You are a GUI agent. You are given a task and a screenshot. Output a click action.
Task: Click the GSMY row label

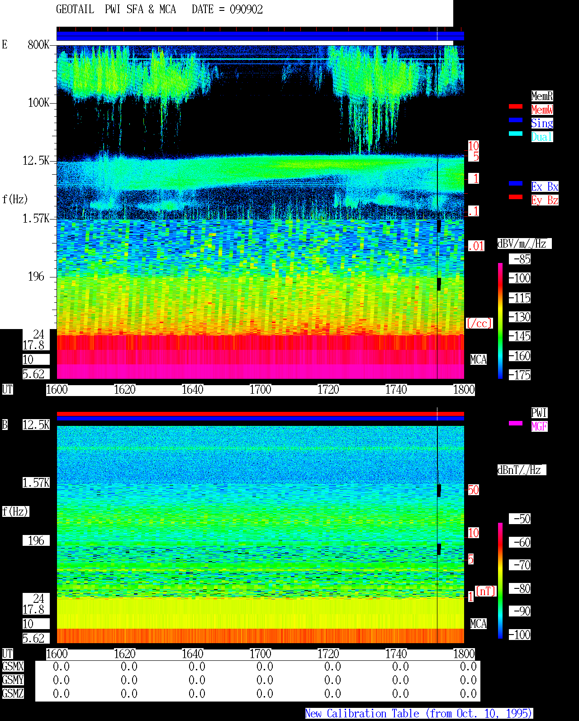coord(13,680)
